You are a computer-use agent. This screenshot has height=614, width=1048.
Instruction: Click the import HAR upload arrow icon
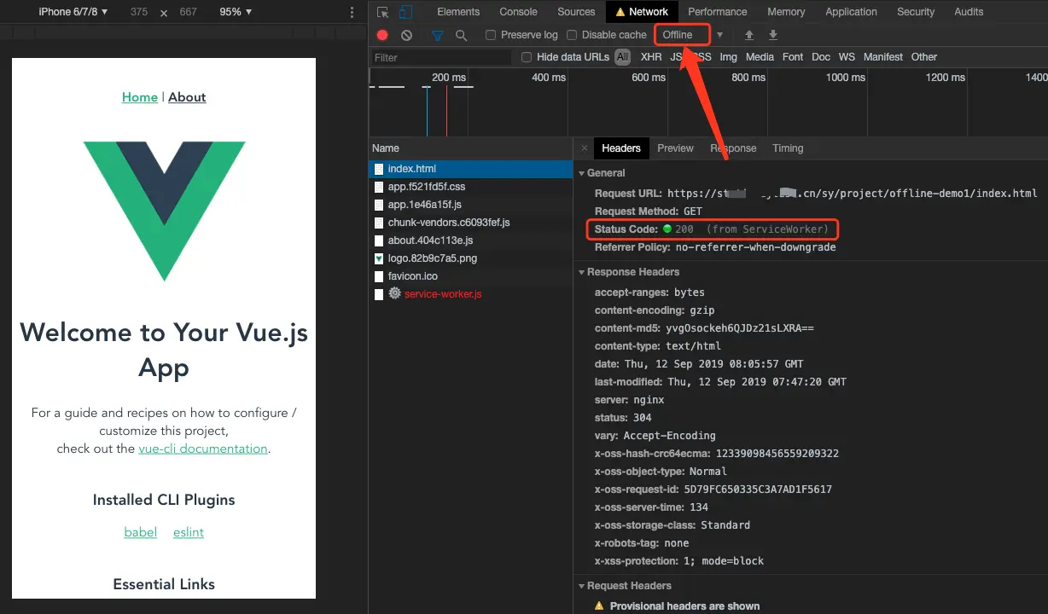point(749,35)
